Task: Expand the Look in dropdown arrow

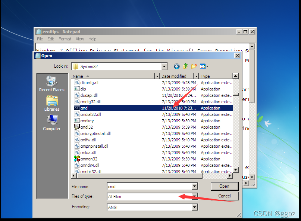Action: [164, 67]
